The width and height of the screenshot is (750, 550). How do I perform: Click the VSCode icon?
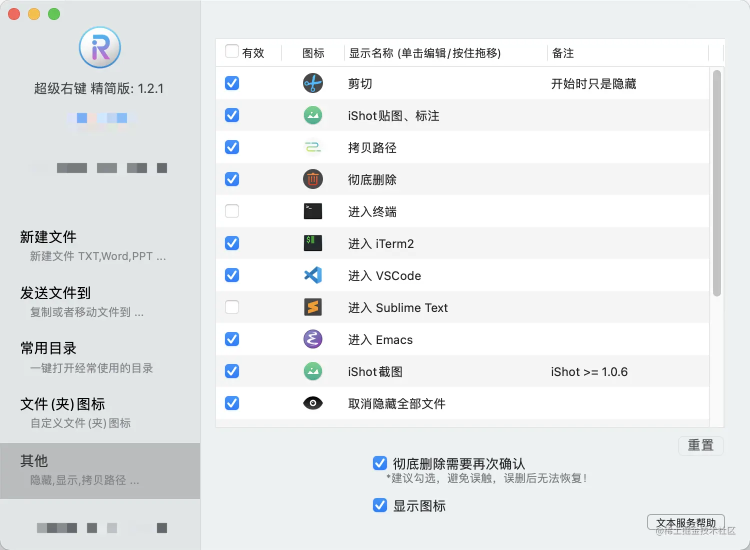[313, 275]
